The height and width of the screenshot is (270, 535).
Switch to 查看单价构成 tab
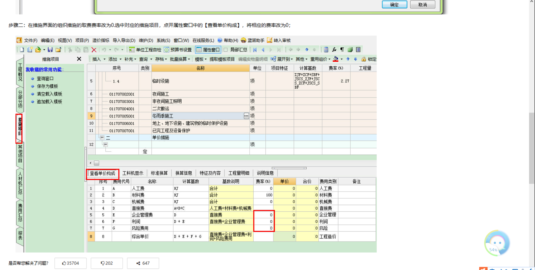pos(103,173)
